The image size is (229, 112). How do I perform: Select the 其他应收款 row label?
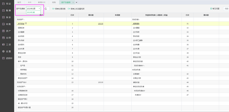22,53
